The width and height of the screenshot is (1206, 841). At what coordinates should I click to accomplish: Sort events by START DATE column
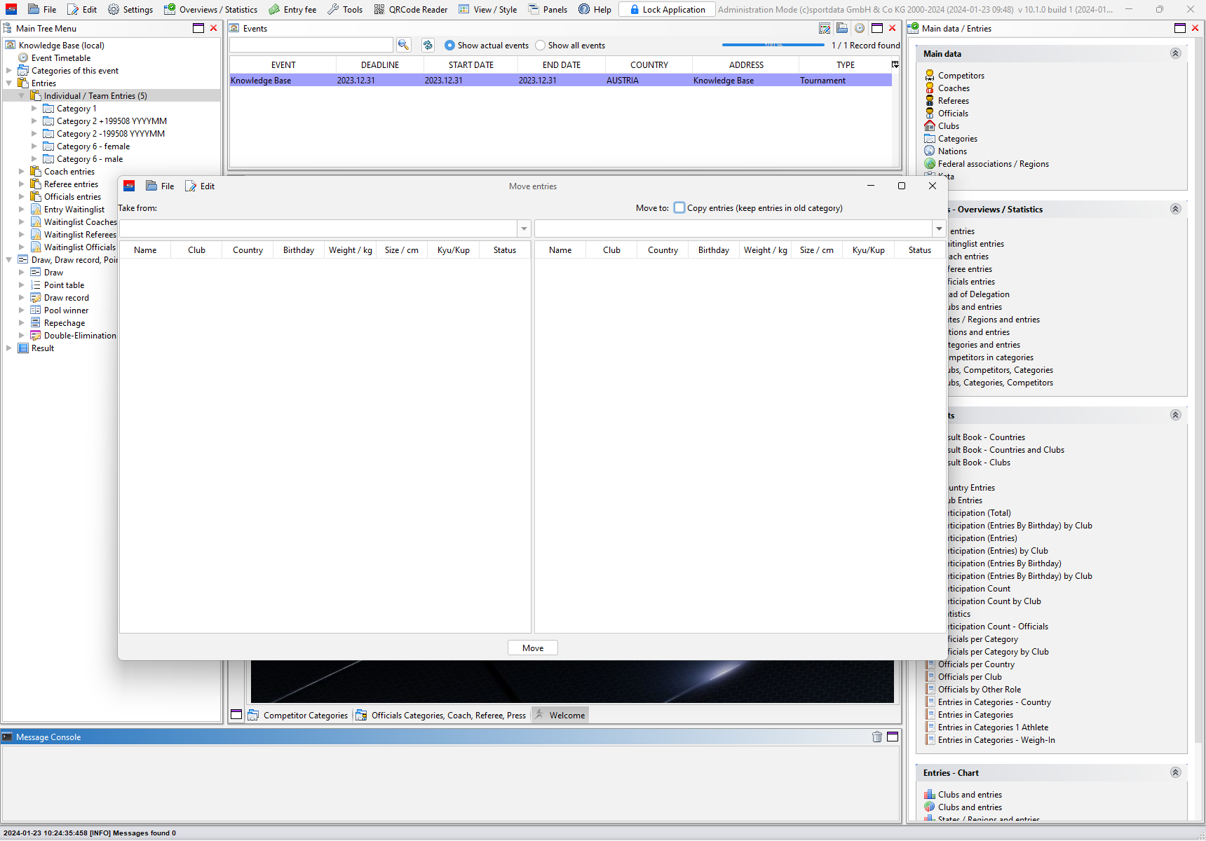471,64
